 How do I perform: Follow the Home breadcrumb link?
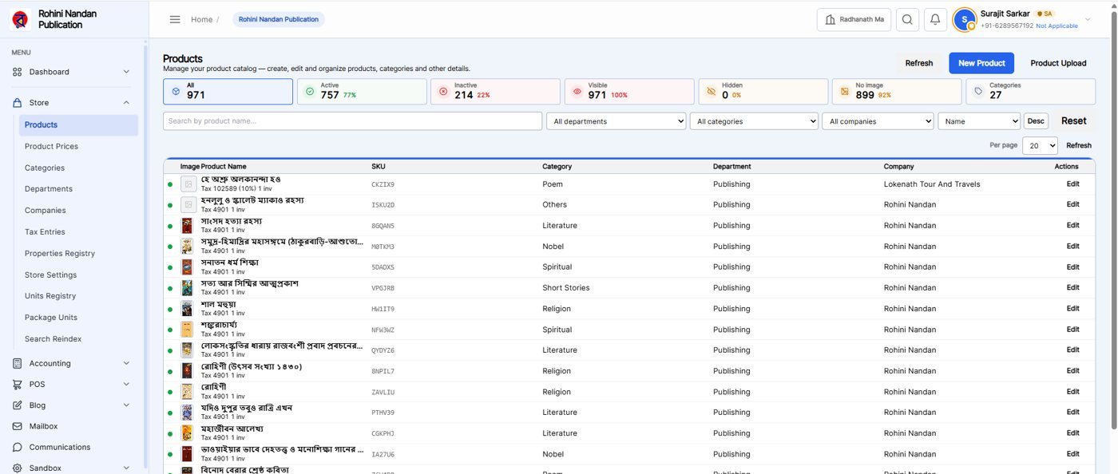(x=201, y=20)
